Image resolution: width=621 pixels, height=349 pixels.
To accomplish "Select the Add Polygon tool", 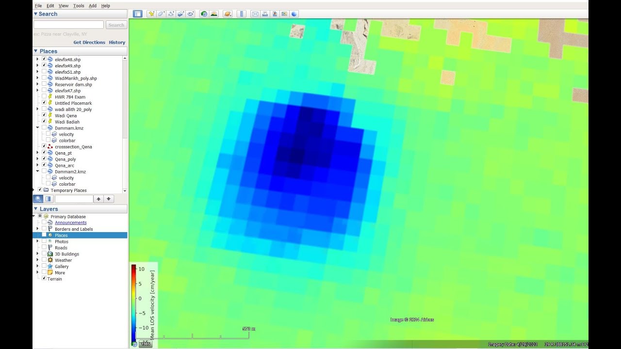I will (x=161, y=14).
